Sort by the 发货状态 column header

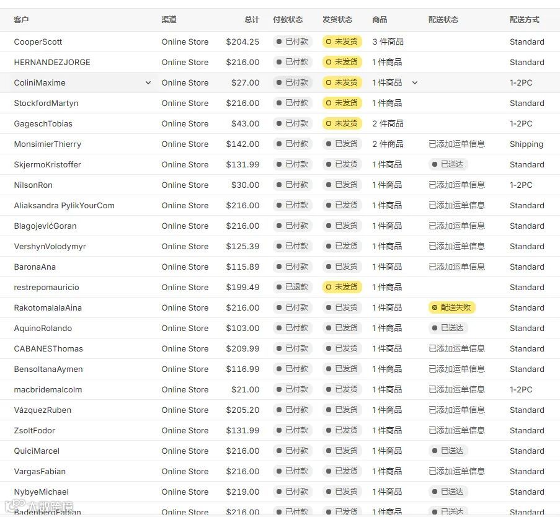click(337, 20)
